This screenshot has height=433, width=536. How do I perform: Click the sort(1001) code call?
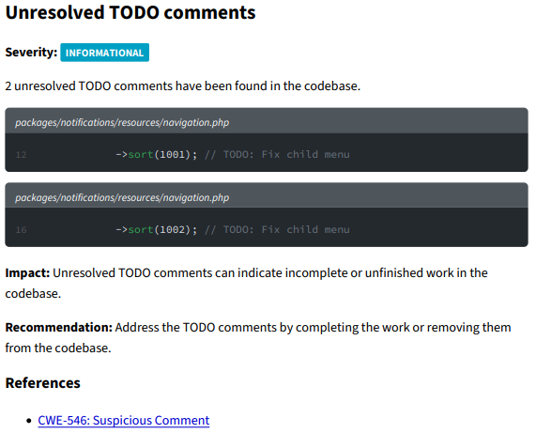click(x=162, y=155)
